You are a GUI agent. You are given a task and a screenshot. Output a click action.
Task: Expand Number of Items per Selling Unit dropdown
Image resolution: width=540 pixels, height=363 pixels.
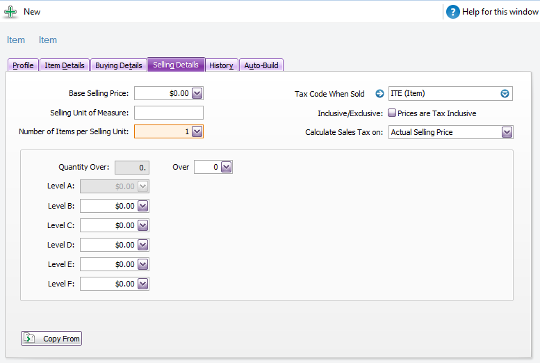tap(197, 131)
